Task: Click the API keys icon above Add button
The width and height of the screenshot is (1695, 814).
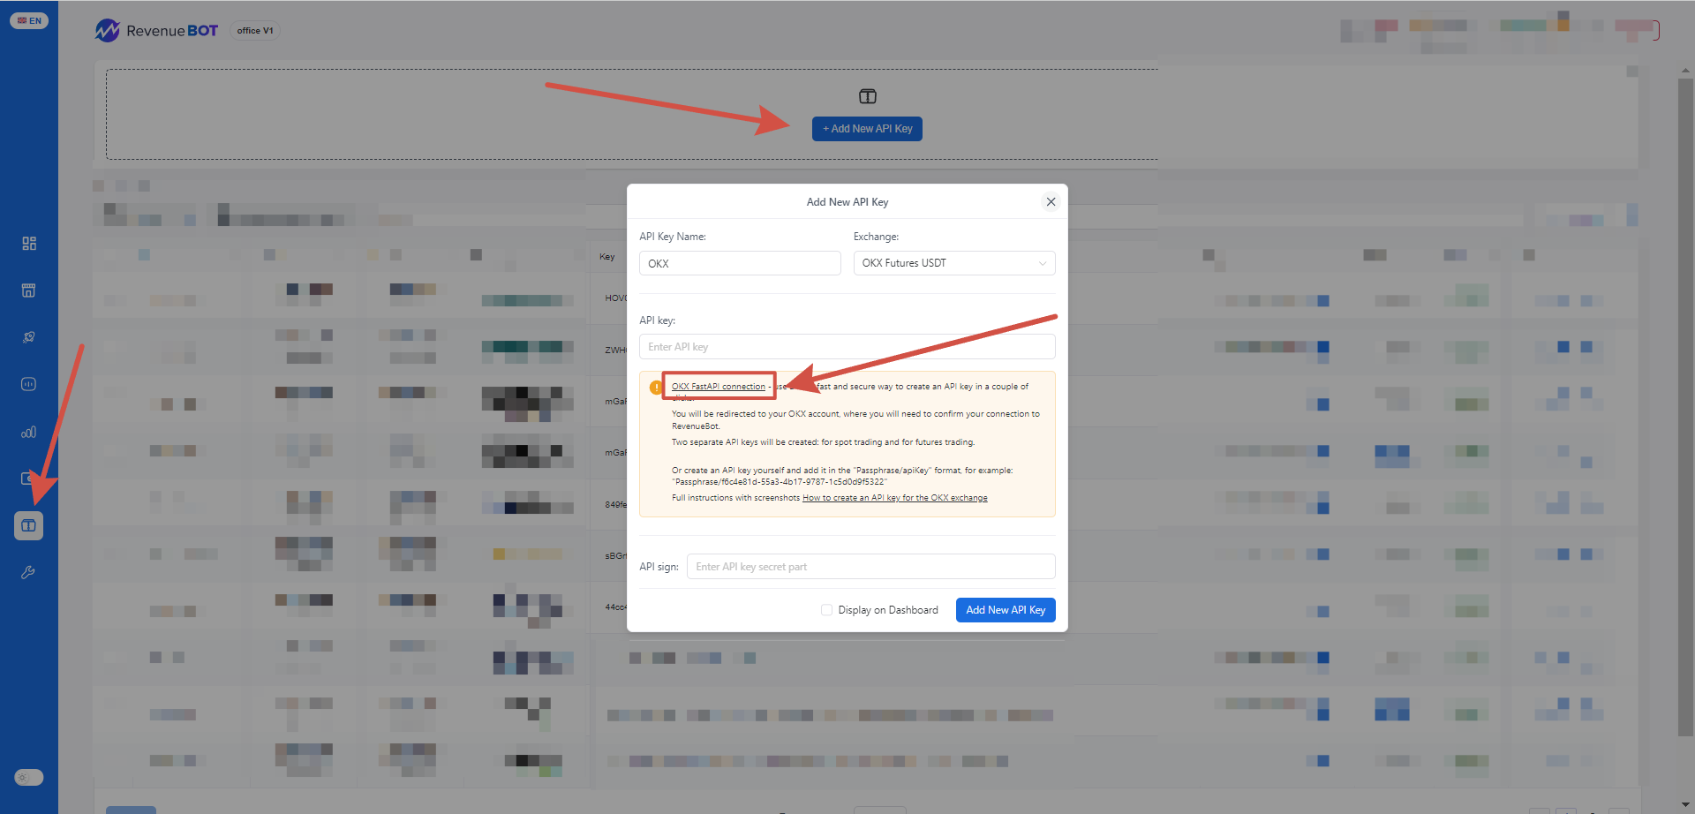Action: pos(868,96)
